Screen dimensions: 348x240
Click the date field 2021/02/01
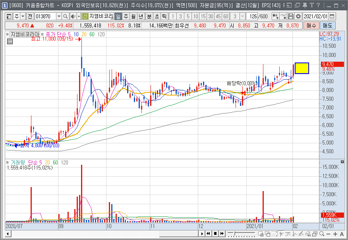pos(315,16)
